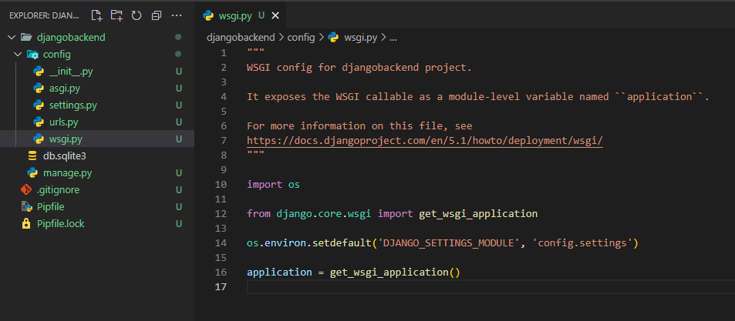The image size is (735, 321).
Task: Open the .gitignore file
Action: click(58, 190)
